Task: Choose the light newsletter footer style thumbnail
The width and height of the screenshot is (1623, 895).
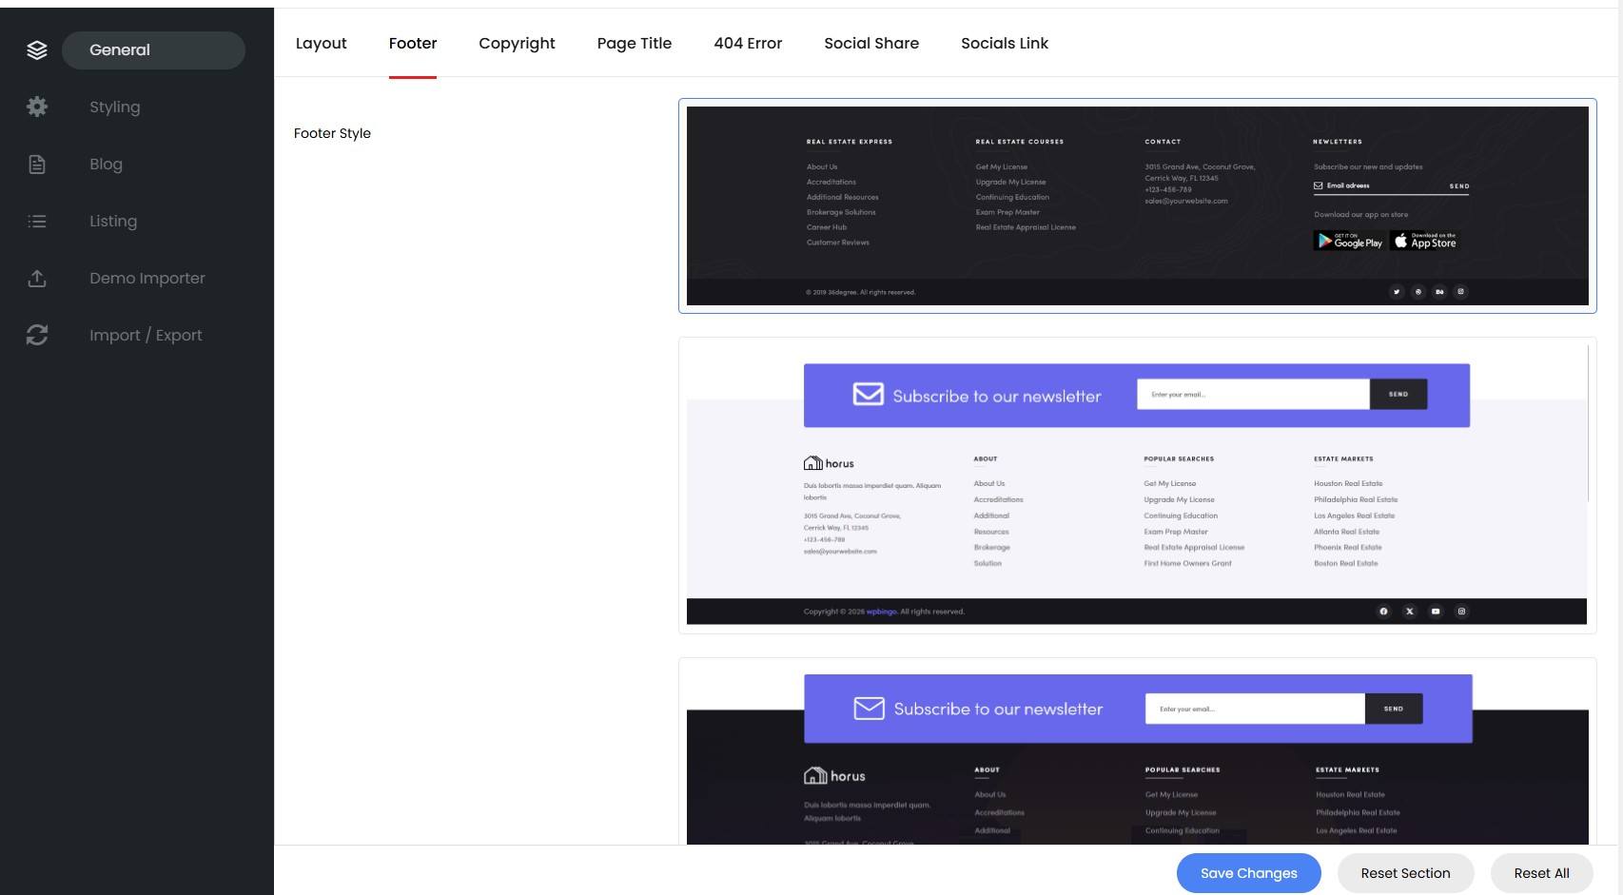Action: click(1137, 485)
